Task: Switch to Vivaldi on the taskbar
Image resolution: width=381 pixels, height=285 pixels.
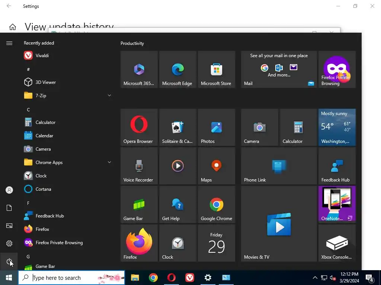Action: 189,278
